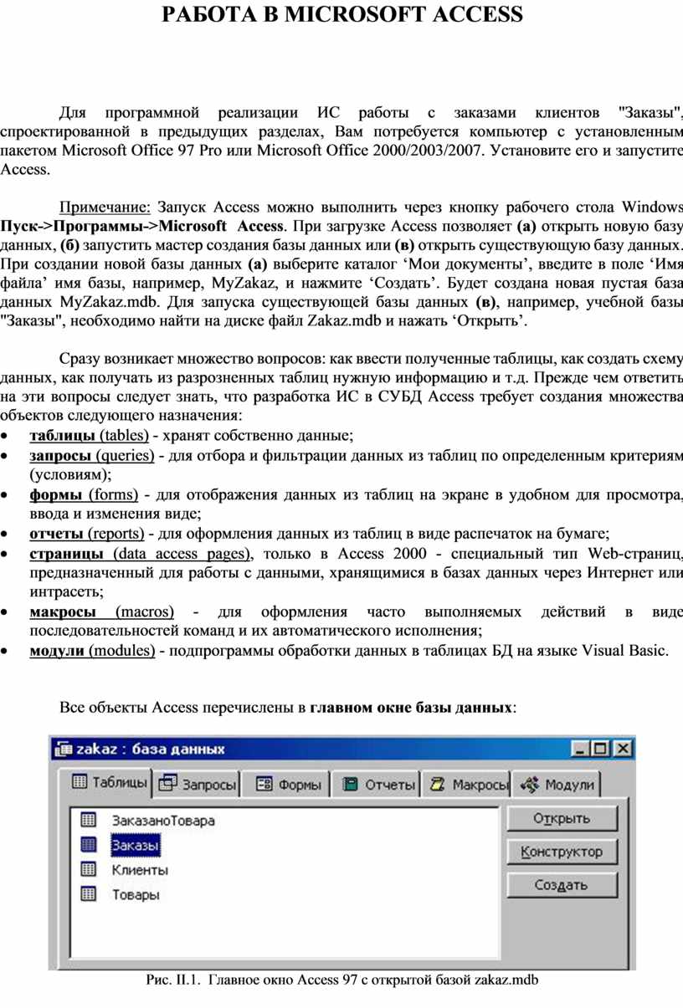Click the database icon in zakaz title bar
Viewport: 683px width, 1008px height.
64,750
